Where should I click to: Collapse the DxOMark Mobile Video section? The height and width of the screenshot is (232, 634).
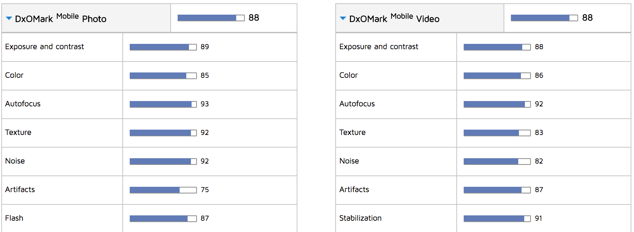pos(343,18)
